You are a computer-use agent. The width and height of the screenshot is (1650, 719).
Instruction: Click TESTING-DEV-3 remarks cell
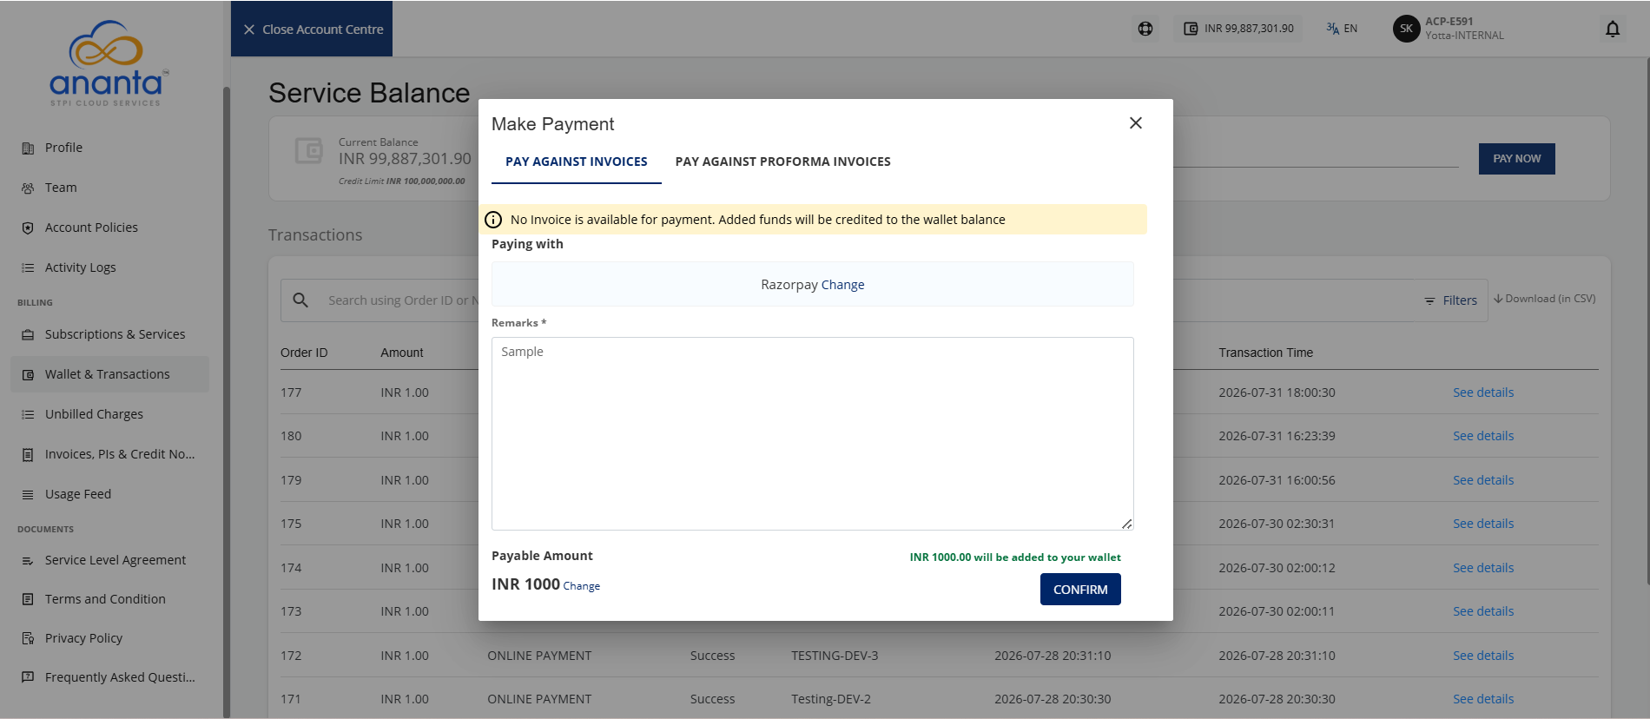click(x=835, y=656)
